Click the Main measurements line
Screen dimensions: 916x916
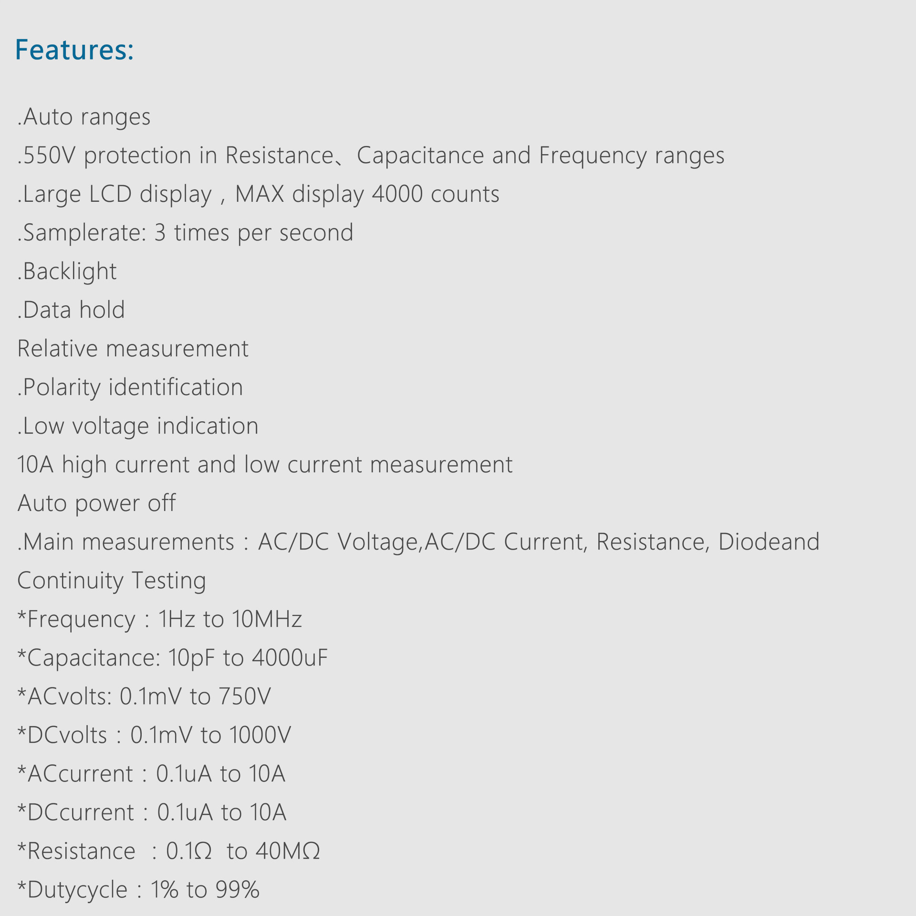[x=418, y=542]
